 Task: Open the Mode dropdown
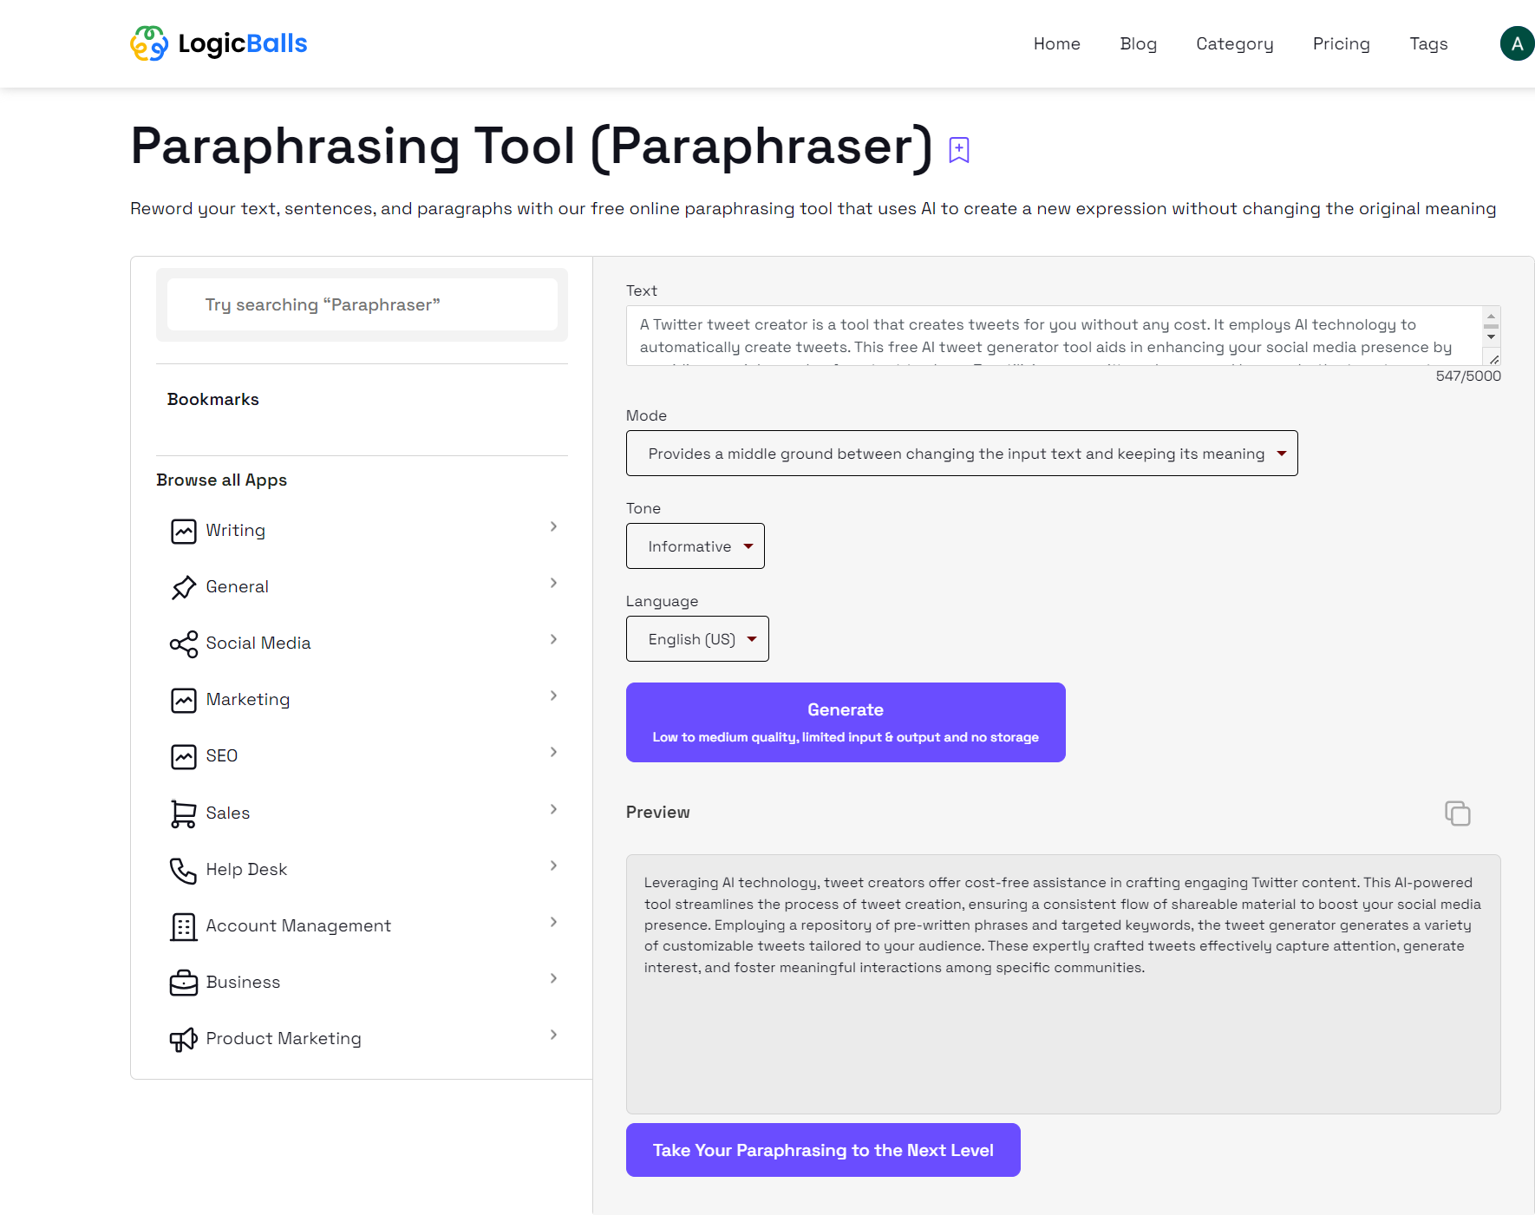962,454
